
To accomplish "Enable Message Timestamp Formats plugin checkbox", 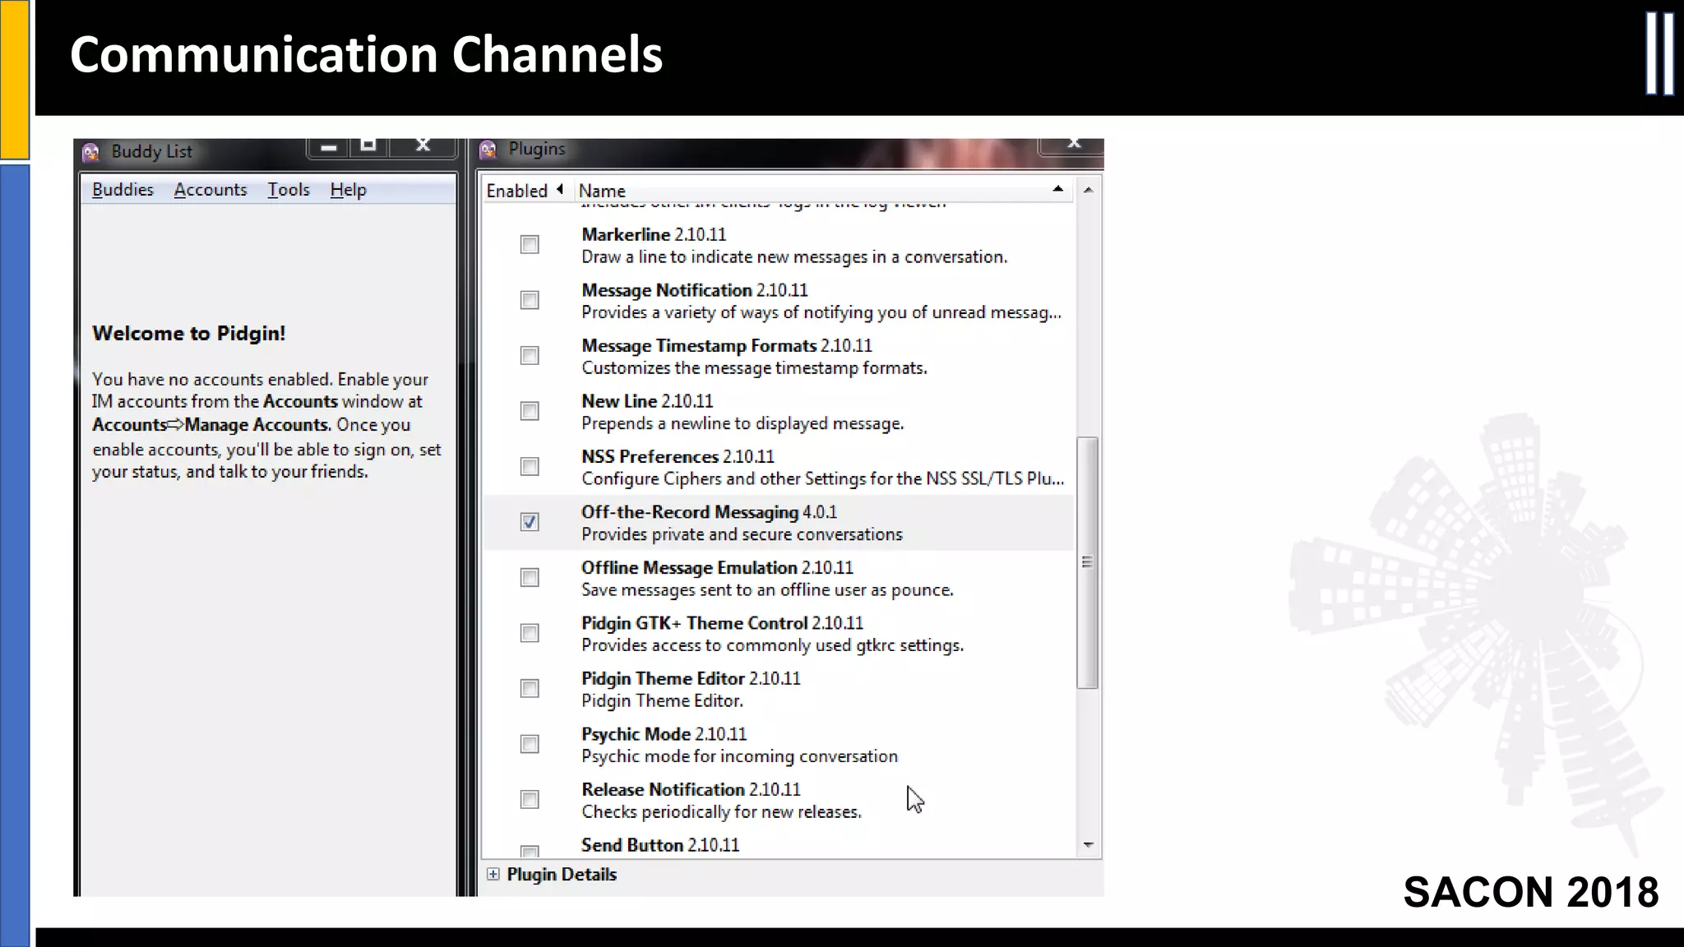I will (530, 355).
